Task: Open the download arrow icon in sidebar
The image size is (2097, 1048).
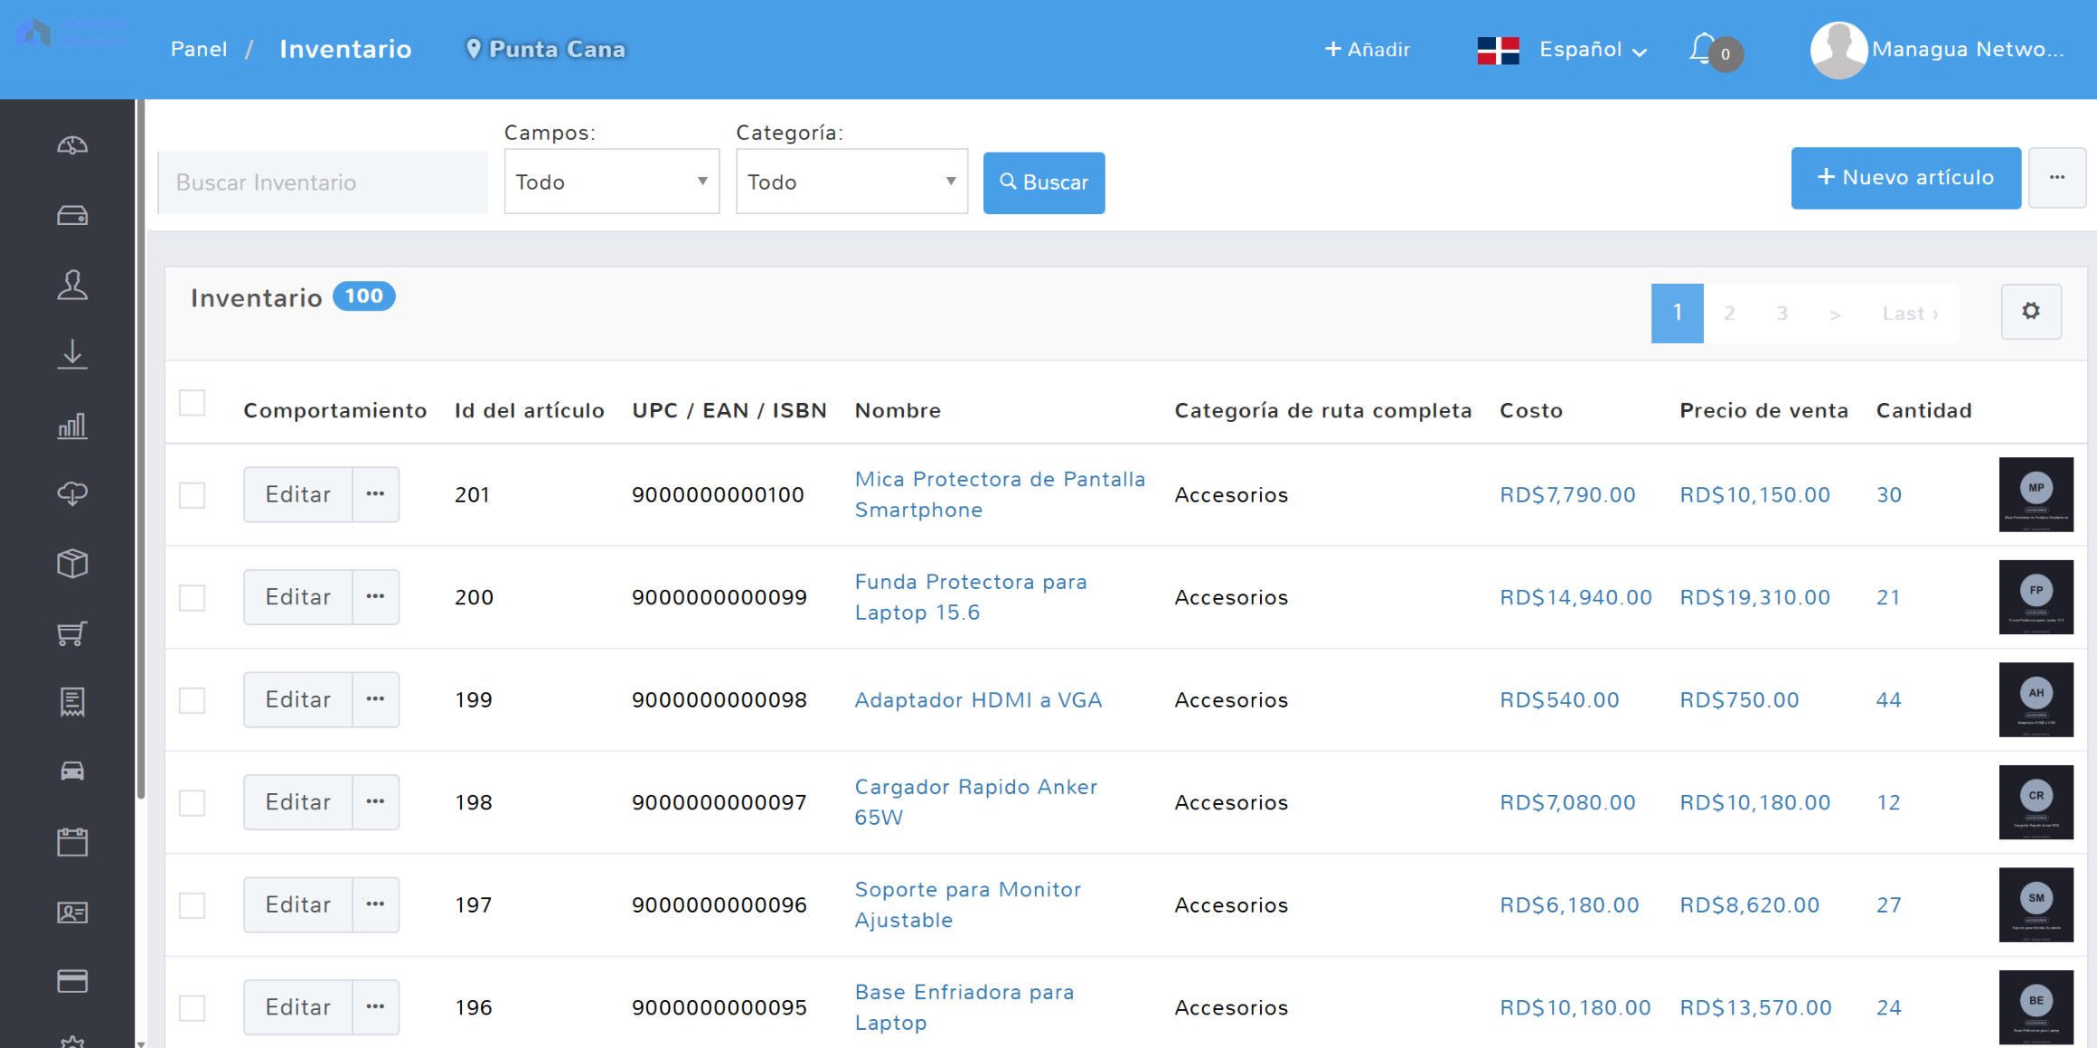Action: pos(72,354)
